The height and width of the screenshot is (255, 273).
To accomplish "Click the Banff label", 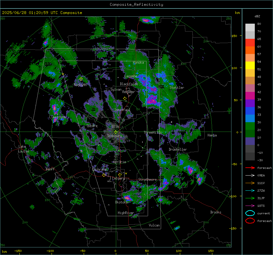I will 50,169.
